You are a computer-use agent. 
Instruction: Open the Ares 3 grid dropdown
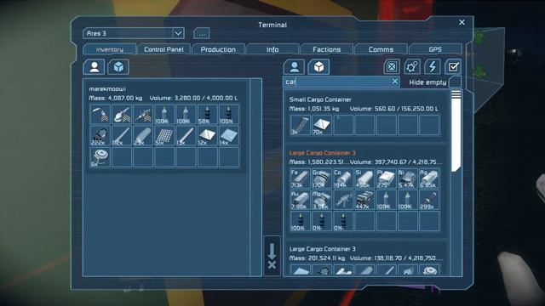[x=134, y=33]
